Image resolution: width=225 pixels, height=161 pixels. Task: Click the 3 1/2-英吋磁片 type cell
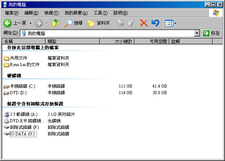click(x=61, y=114)
